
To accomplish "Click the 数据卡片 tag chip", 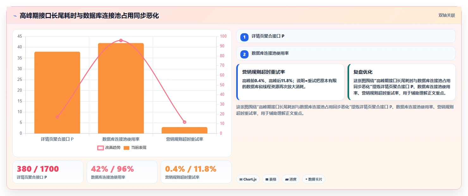I will pos(313,179).
